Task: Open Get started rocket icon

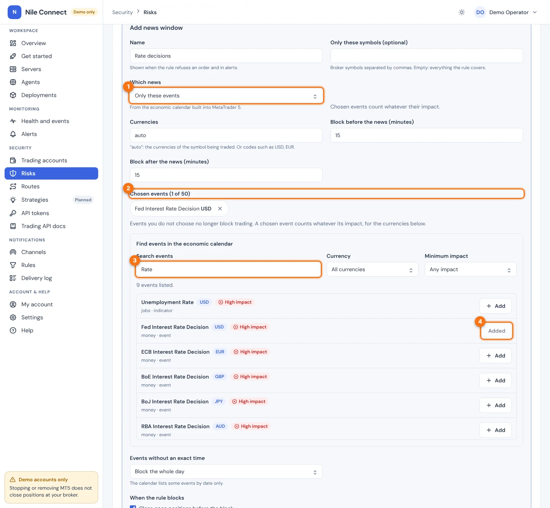Action: (13, 56)
